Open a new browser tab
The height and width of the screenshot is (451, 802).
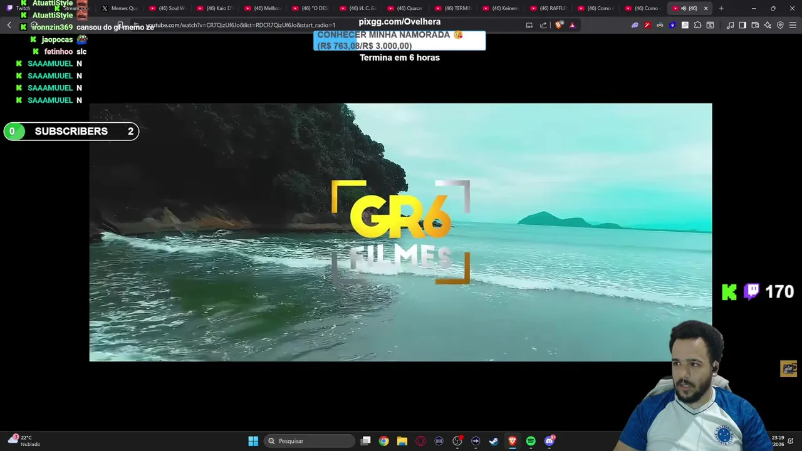coord(721,8)
